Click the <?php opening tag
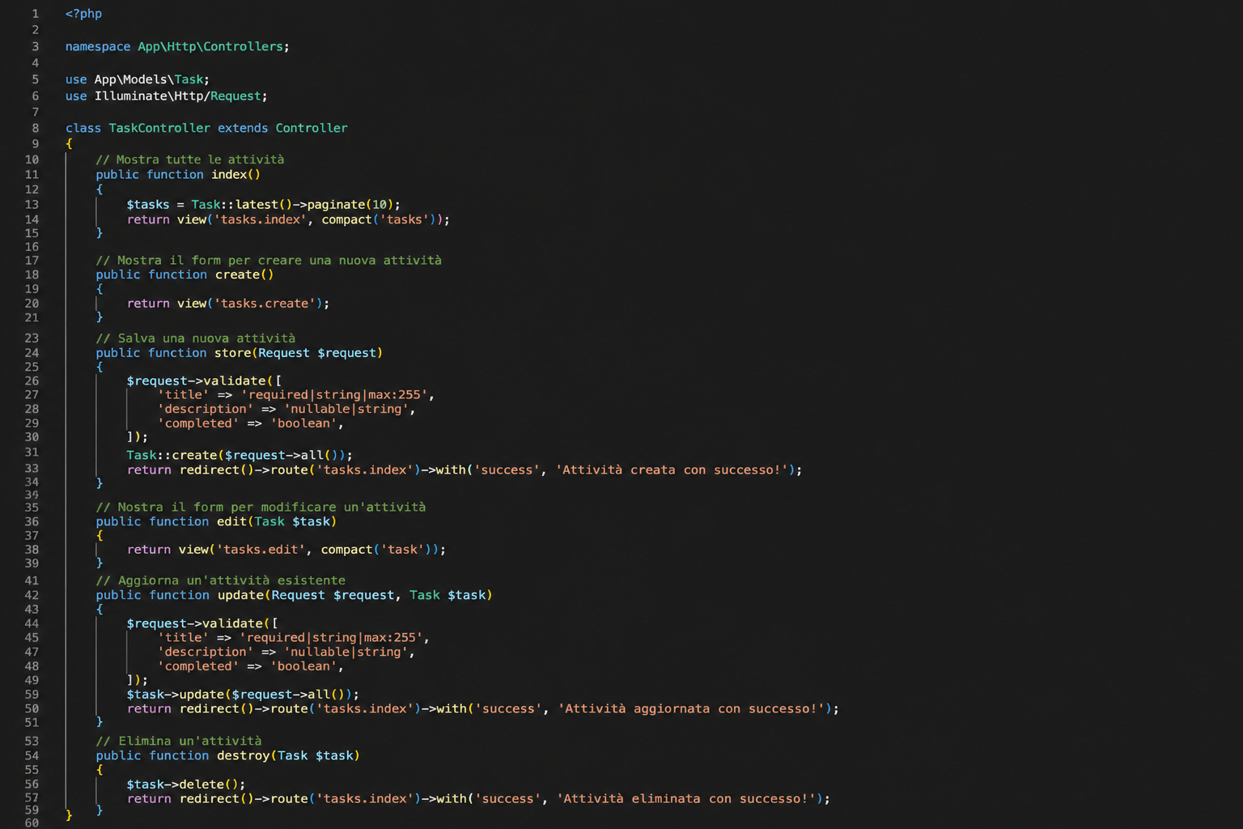Screen dimensions: 1243x829 pos(83,14)
